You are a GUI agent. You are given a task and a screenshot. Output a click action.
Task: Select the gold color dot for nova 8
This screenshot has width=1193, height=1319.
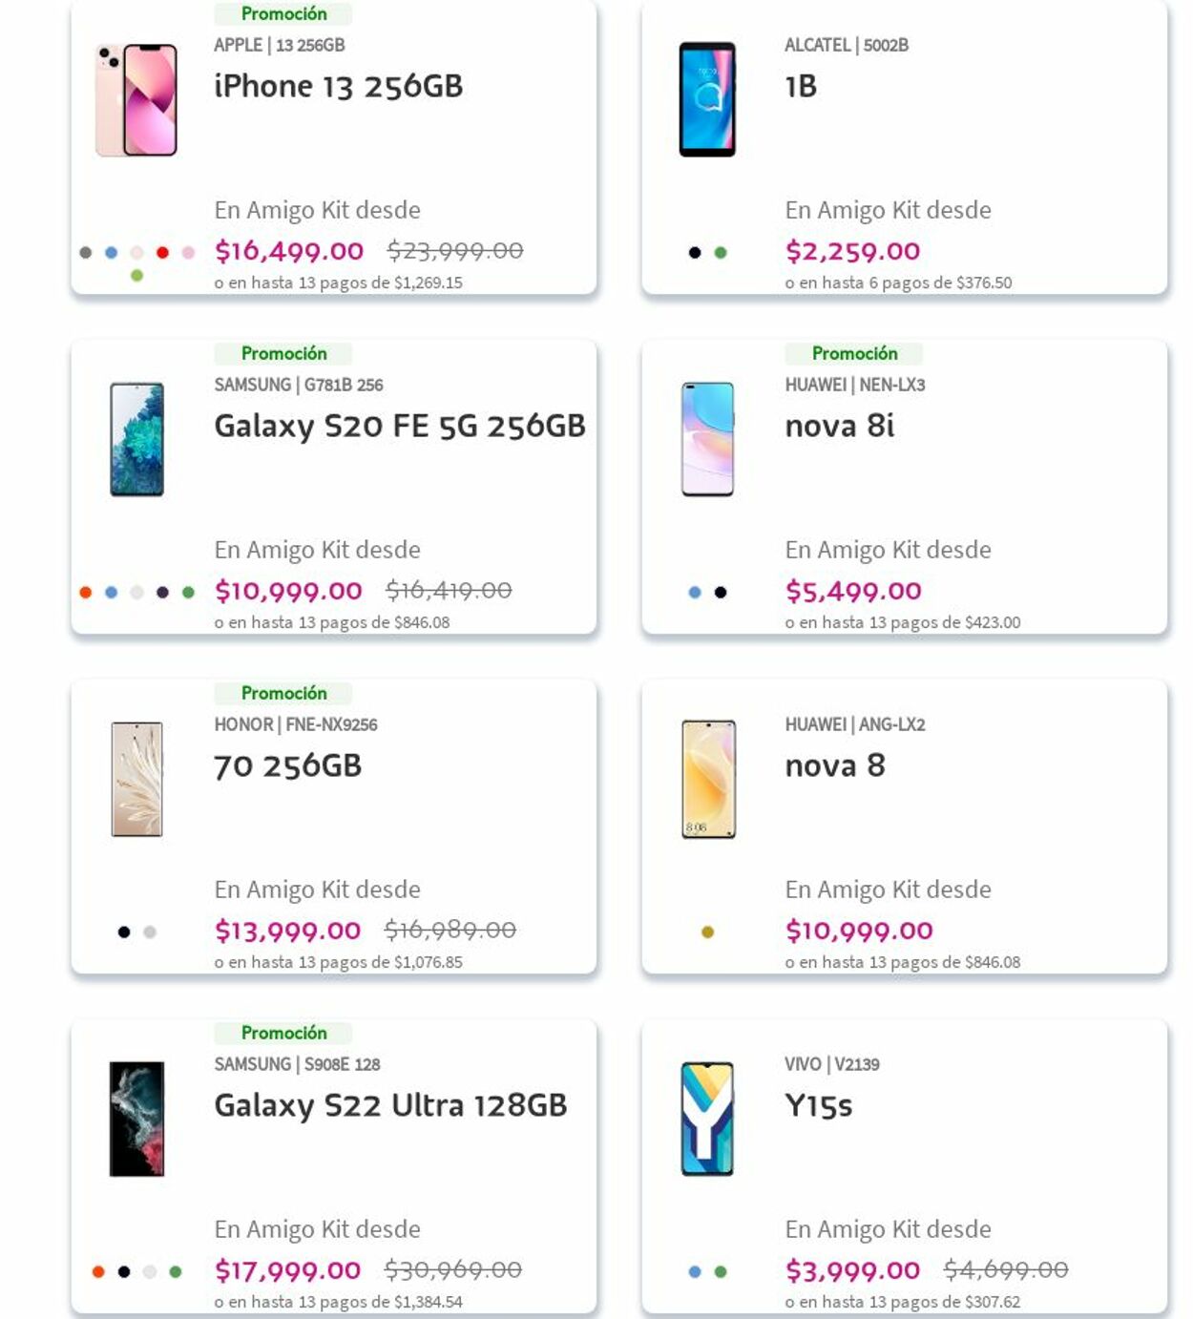point(707,932)
